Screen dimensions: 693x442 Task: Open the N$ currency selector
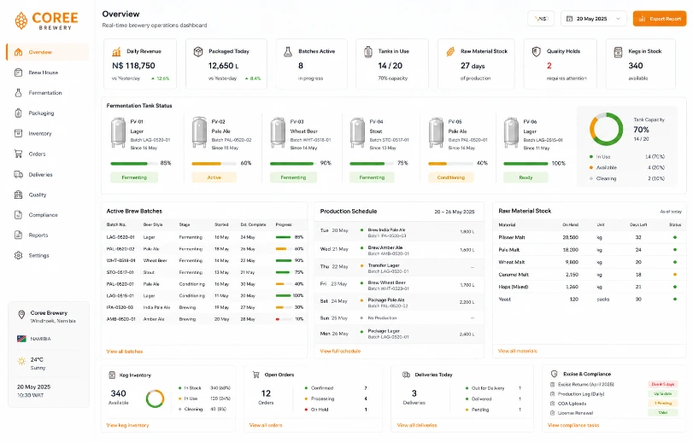point(541,19)
